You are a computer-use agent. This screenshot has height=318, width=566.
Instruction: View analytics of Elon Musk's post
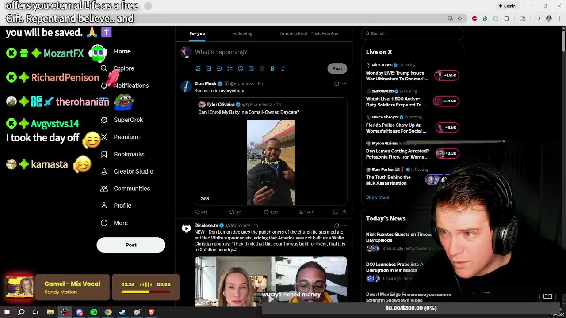(306, 212)
